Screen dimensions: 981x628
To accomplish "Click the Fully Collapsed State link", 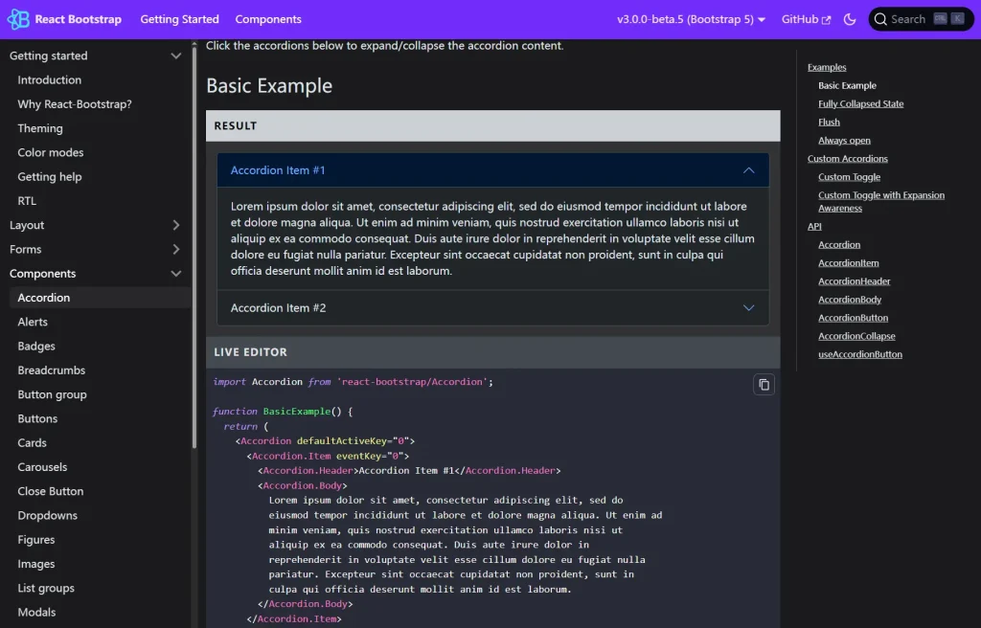I will (860, 103).
